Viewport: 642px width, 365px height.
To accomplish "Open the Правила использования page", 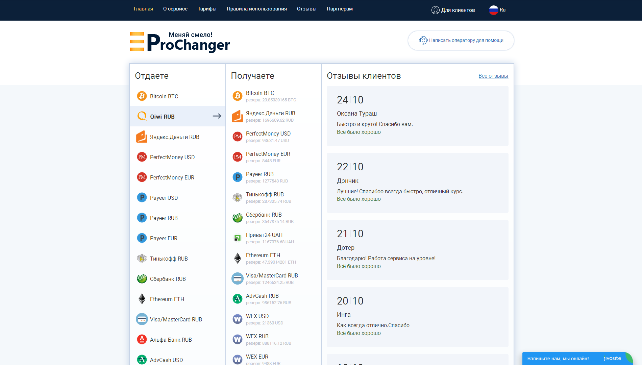I will [257, 9].
